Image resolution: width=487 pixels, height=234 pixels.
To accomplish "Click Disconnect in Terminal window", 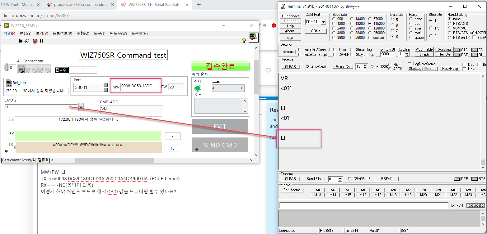I will [290, 16].
